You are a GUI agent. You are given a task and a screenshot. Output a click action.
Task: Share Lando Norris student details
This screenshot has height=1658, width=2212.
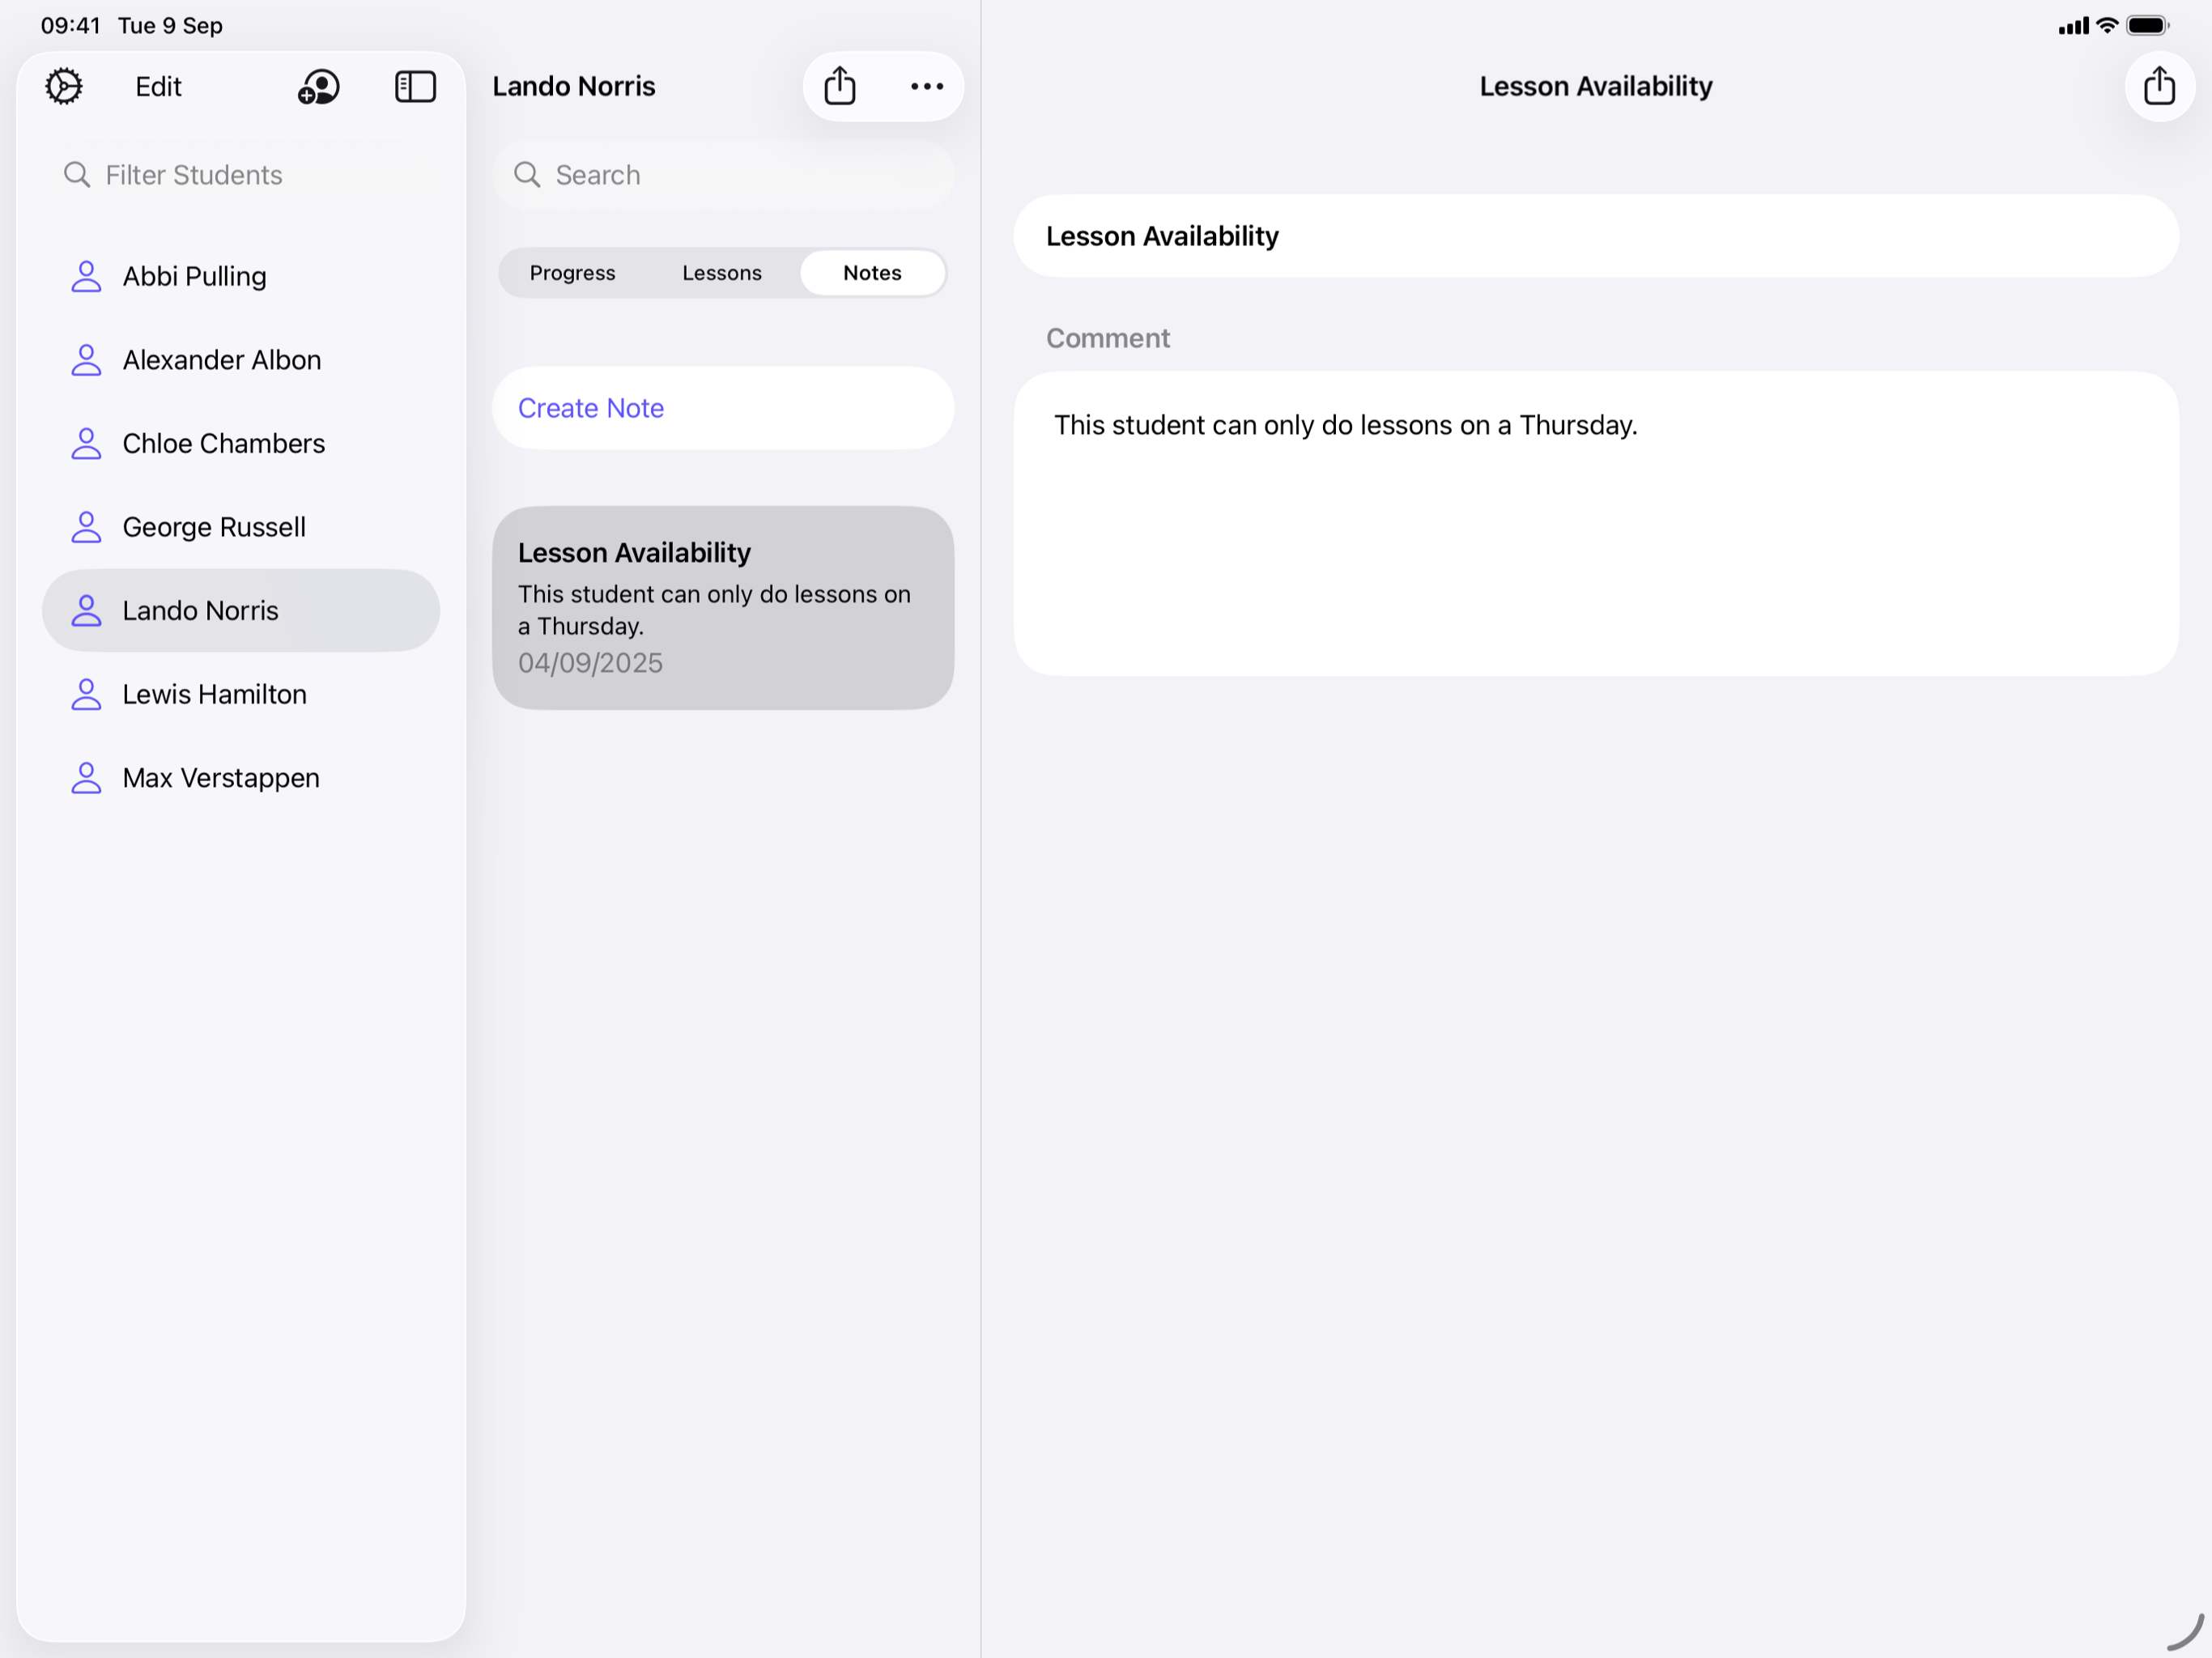(x=839, y=87)
